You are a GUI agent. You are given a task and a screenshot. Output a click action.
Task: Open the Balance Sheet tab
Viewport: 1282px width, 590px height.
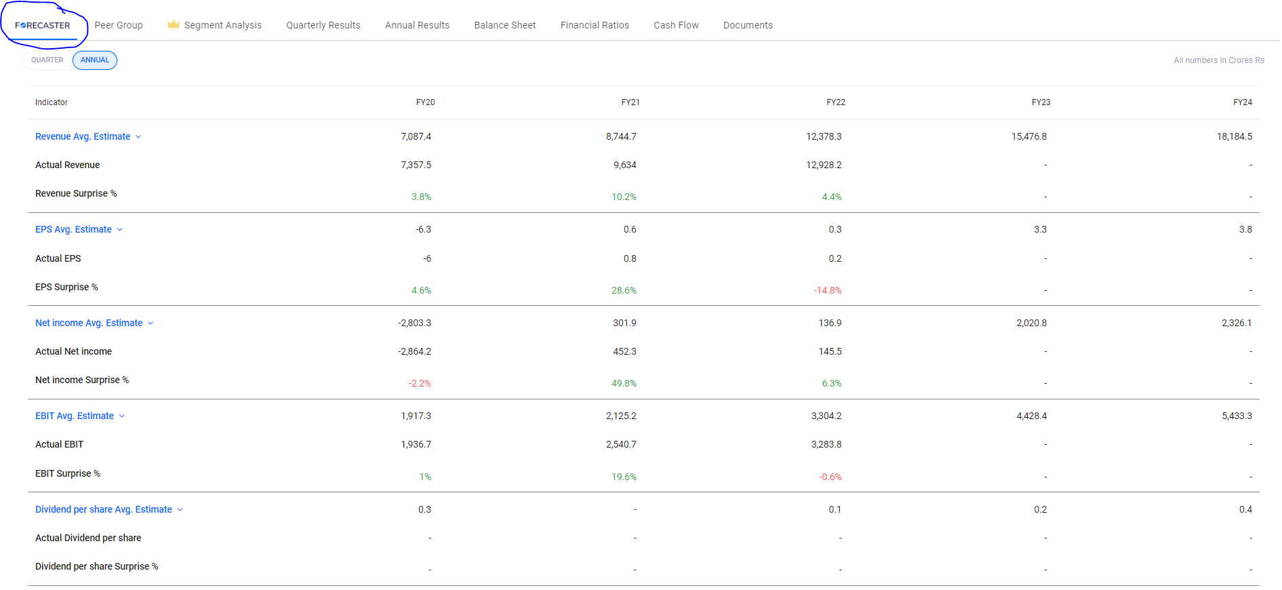click(505, 25)
